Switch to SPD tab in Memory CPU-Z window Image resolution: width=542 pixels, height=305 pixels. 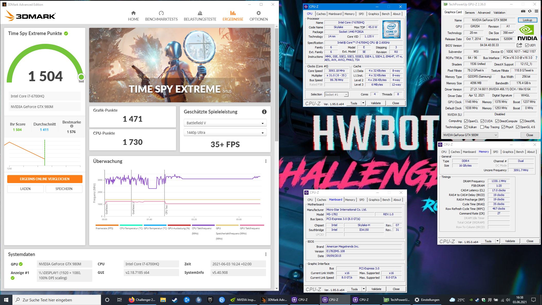click(x=495, y=152)
